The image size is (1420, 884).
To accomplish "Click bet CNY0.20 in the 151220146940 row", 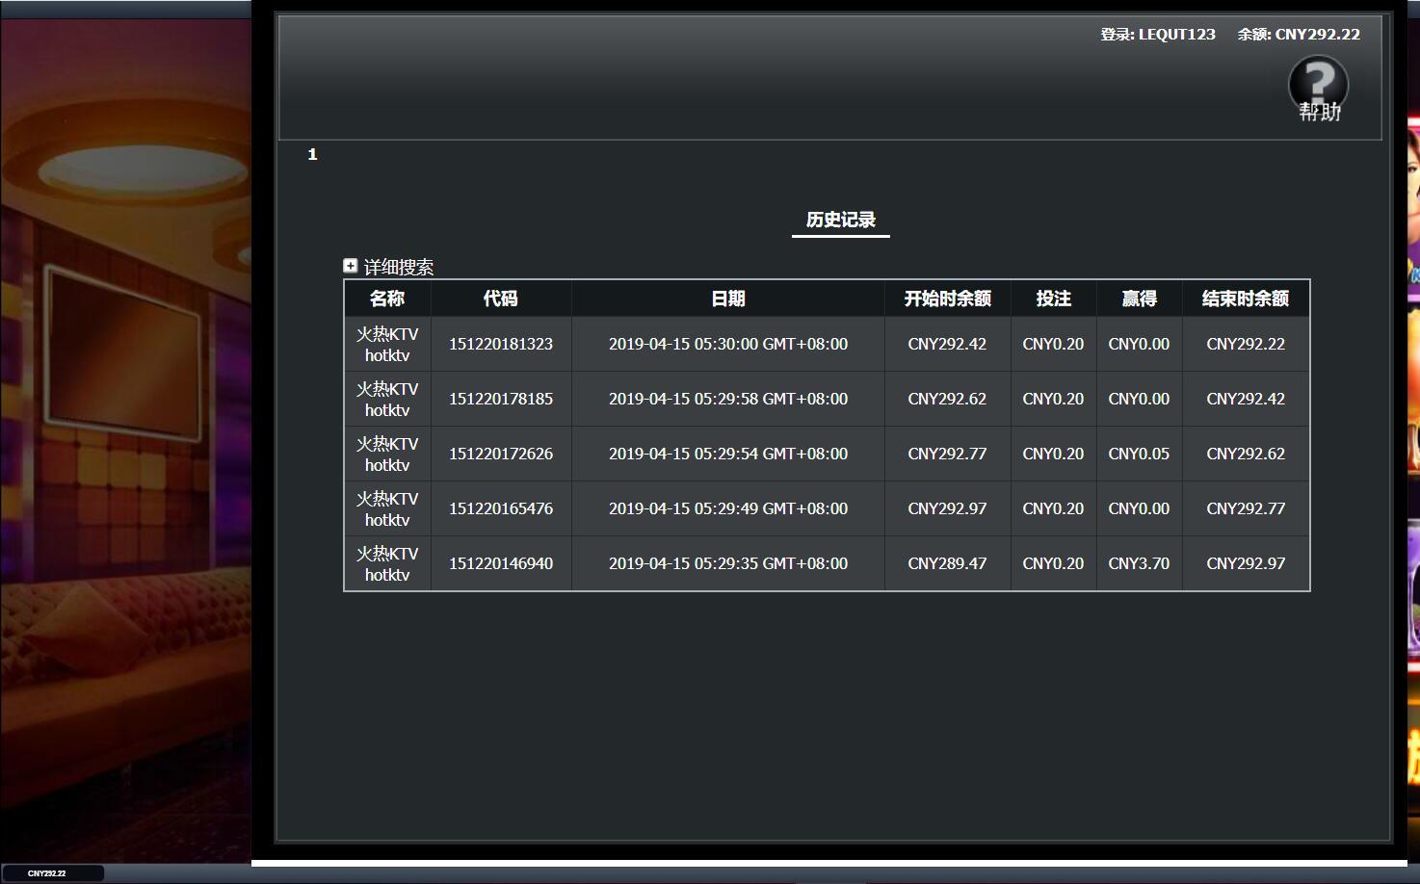I will tap(1053, 563).
